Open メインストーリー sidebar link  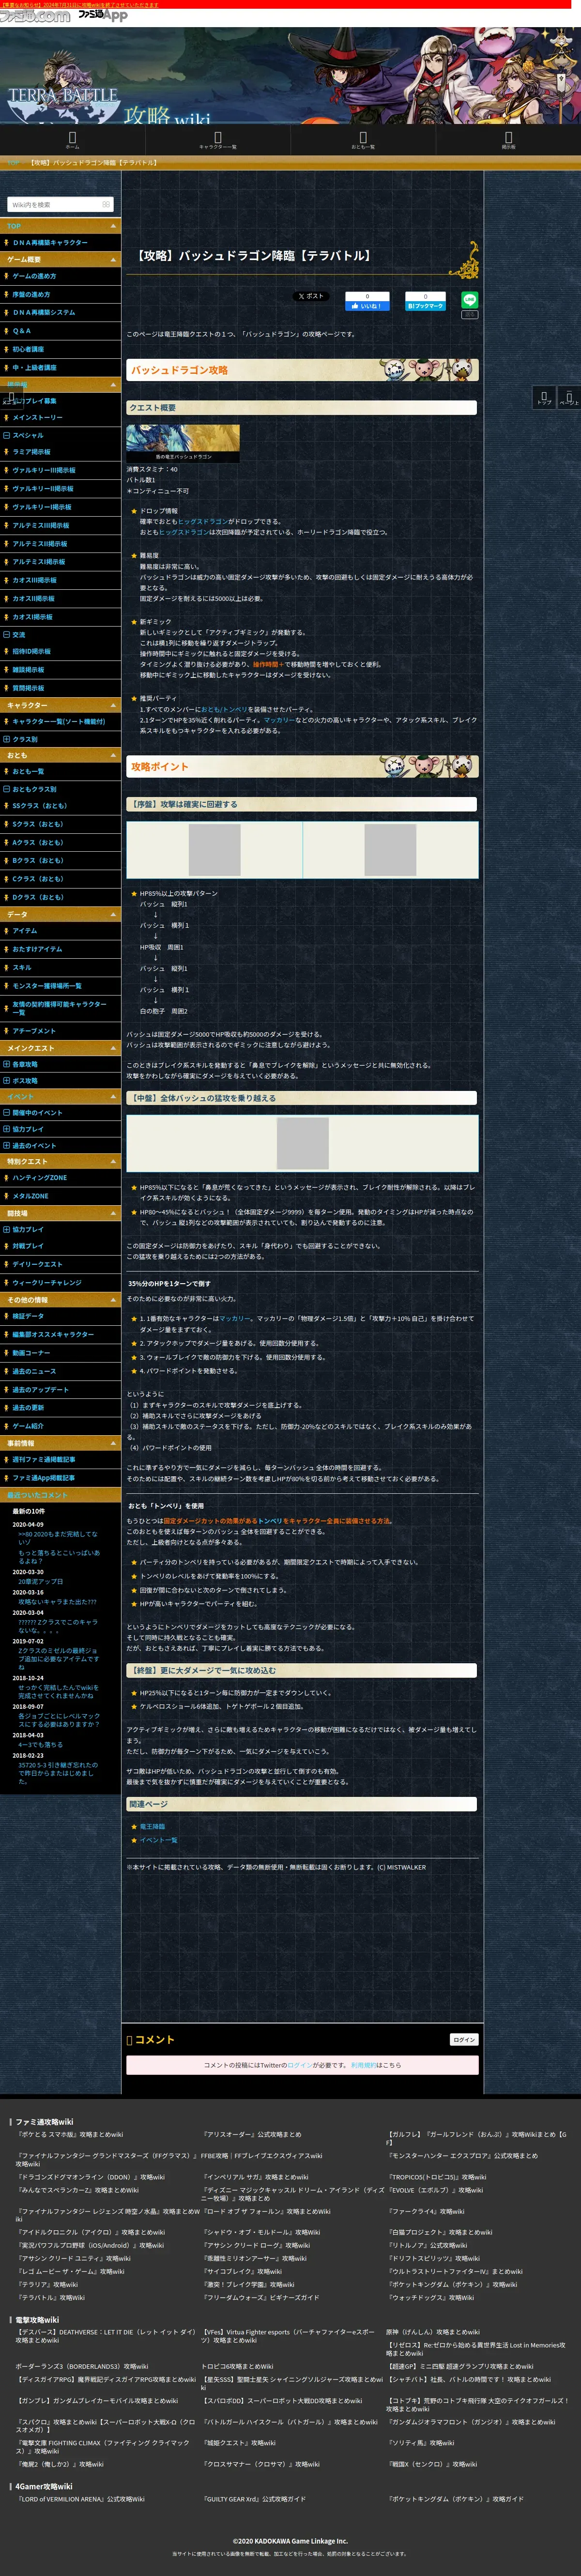[37, 418]
